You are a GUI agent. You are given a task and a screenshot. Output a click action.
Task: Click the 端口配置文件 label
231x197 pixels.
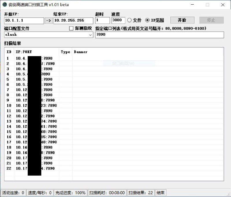pyautogui.click(x=17, y=28)
